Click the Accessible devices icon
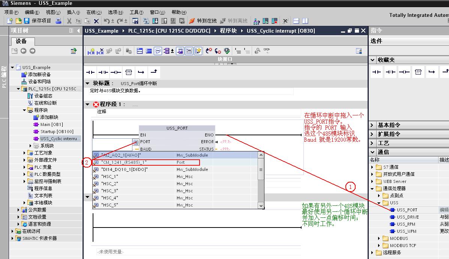Screen dimensions: 449x259 point(257,21)
